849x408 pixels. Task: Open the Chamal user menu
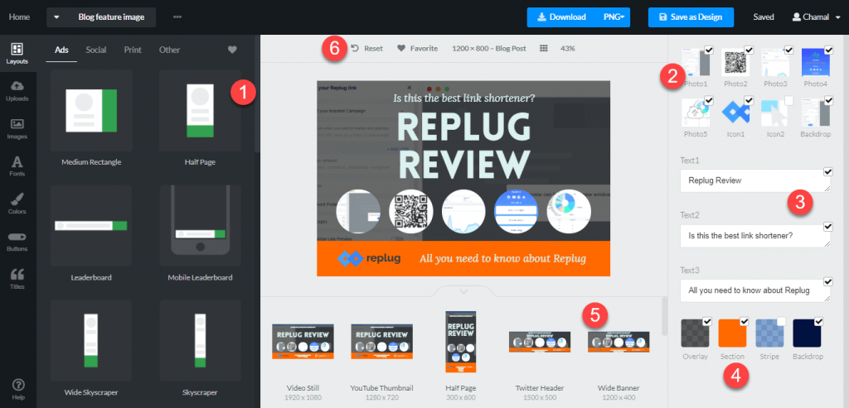(816, 17)
